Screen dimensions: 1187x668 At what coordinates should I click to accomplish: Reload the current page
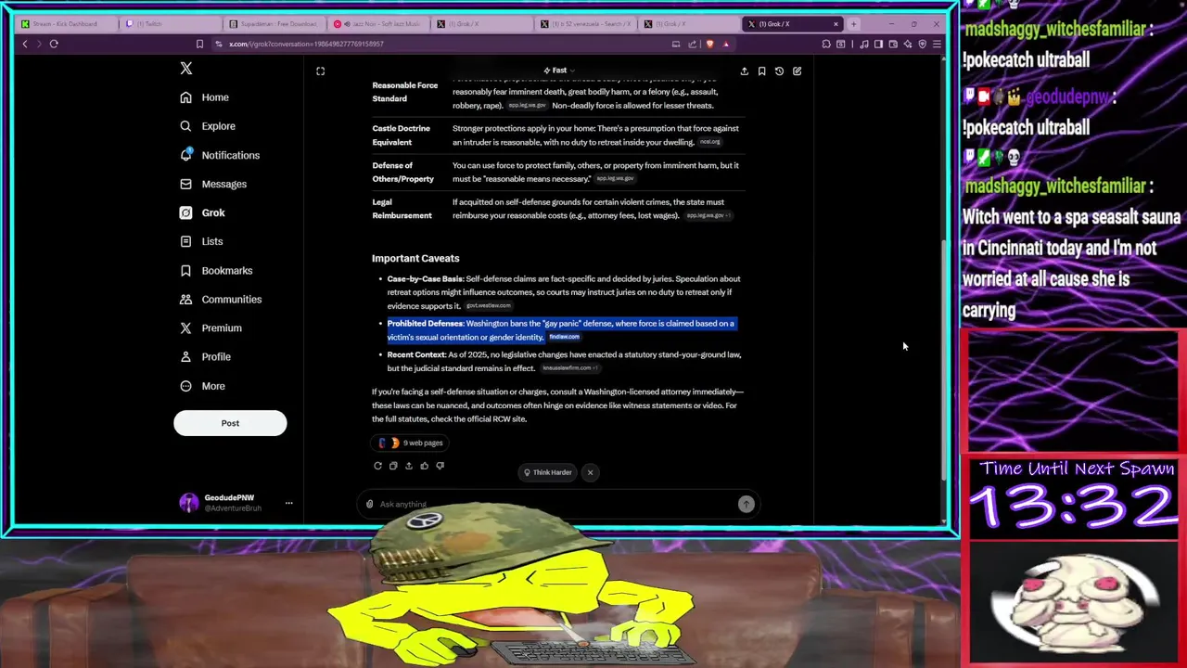point(54,44)
